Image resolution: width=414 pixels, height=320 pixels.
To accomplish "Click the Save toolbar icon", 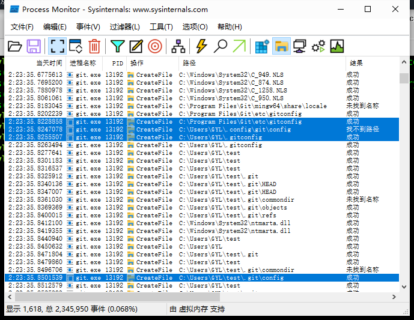I will coord(34,46).
